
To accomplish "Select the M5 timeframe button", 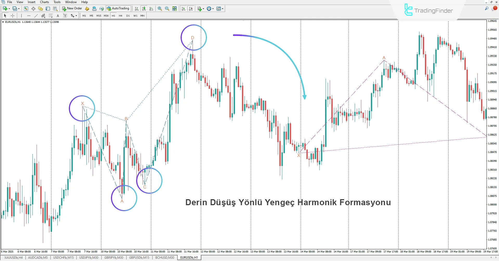I will (x=91, y=16).
